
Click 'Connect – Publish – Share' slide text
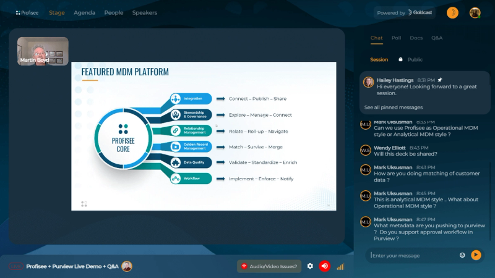(x=257, y=99)
